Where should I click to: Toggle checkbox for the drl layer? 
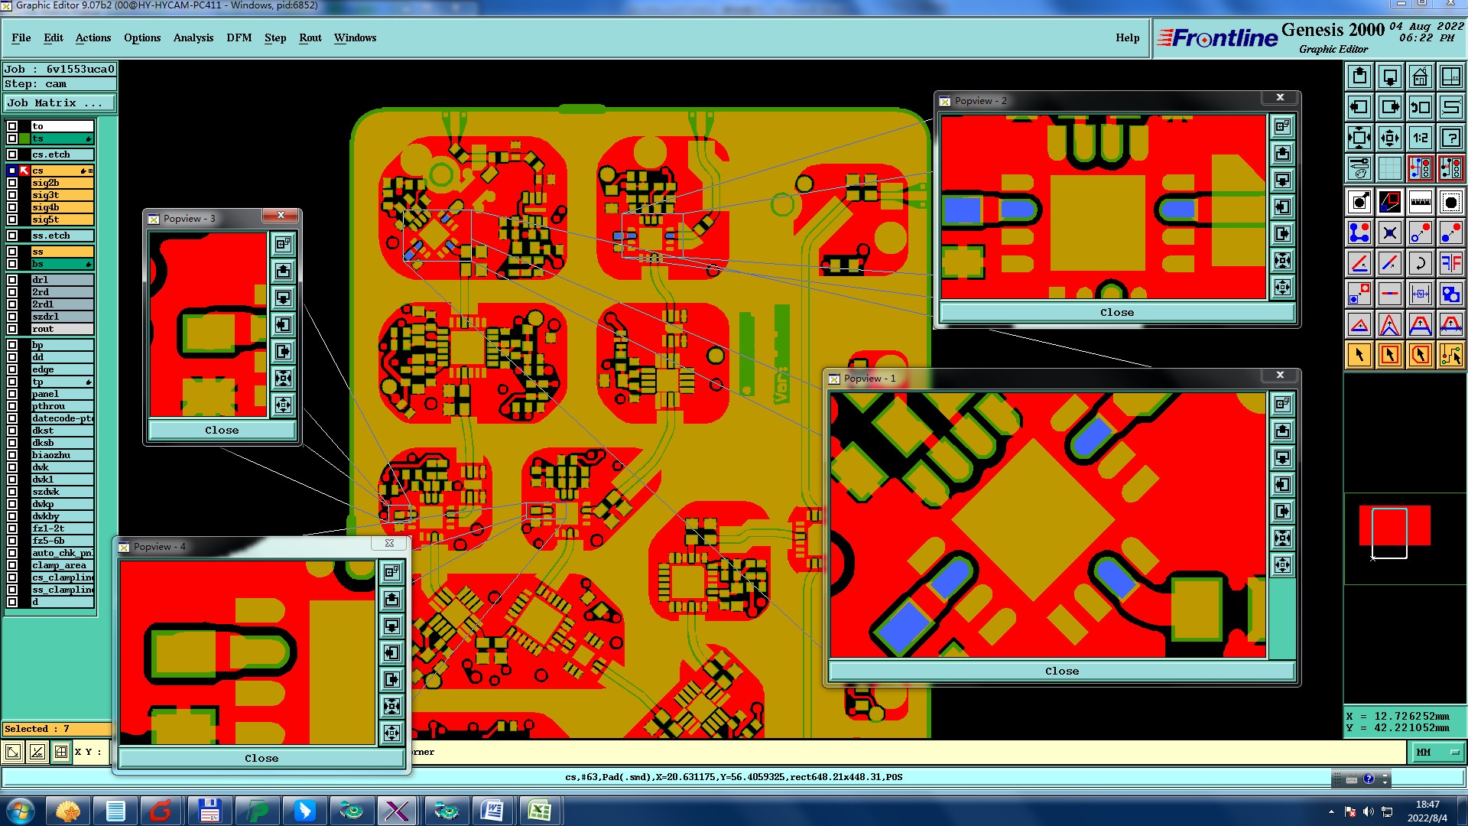click(x=12, y=280)
